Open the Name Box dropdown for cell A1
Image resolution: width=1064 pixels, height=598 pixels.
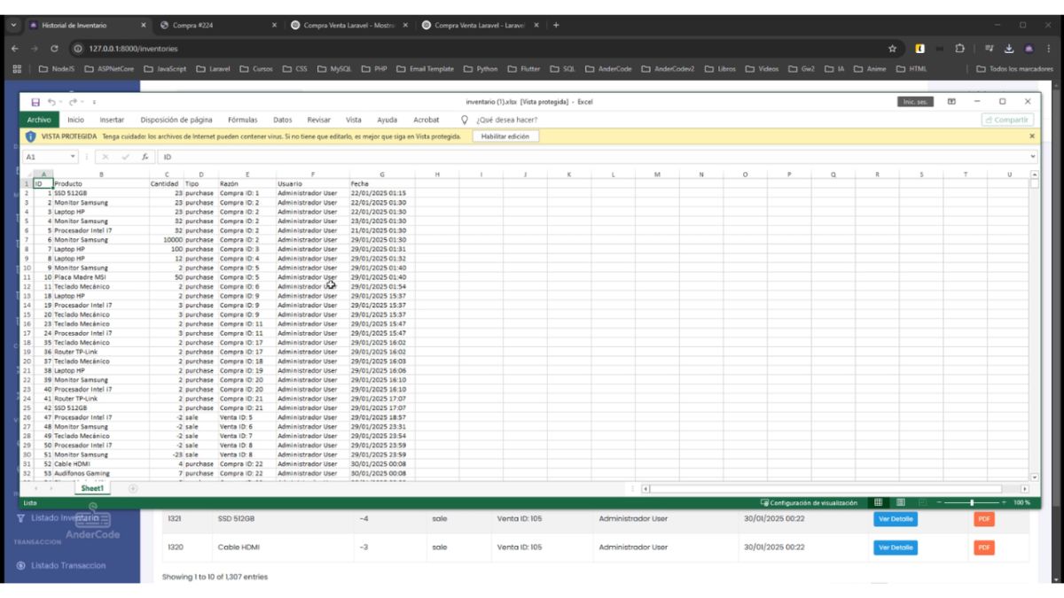click(x=74, y=157)
